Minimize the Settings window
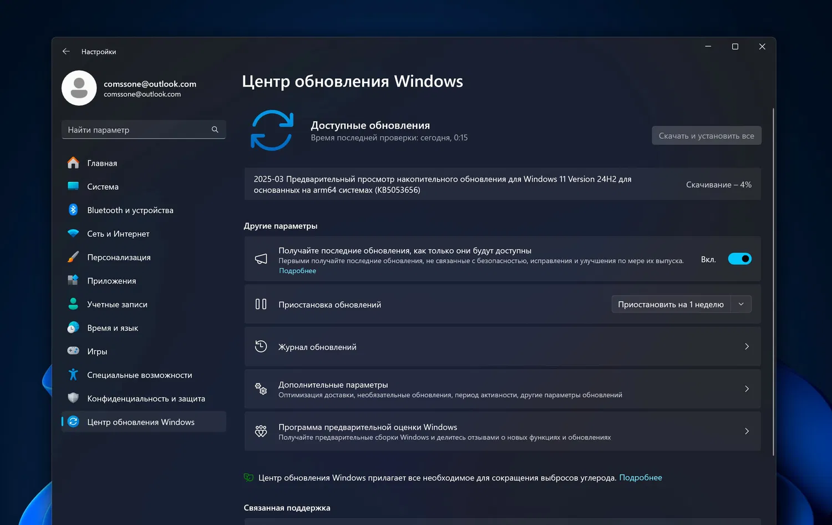 click(708, 47)
